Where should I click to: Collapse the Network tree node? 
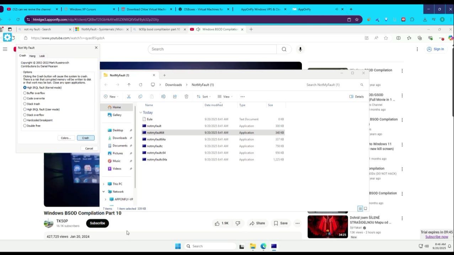(104, 192)
